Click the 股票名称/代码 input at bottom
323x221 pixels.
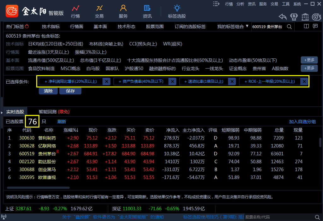[x=279, y=217]
